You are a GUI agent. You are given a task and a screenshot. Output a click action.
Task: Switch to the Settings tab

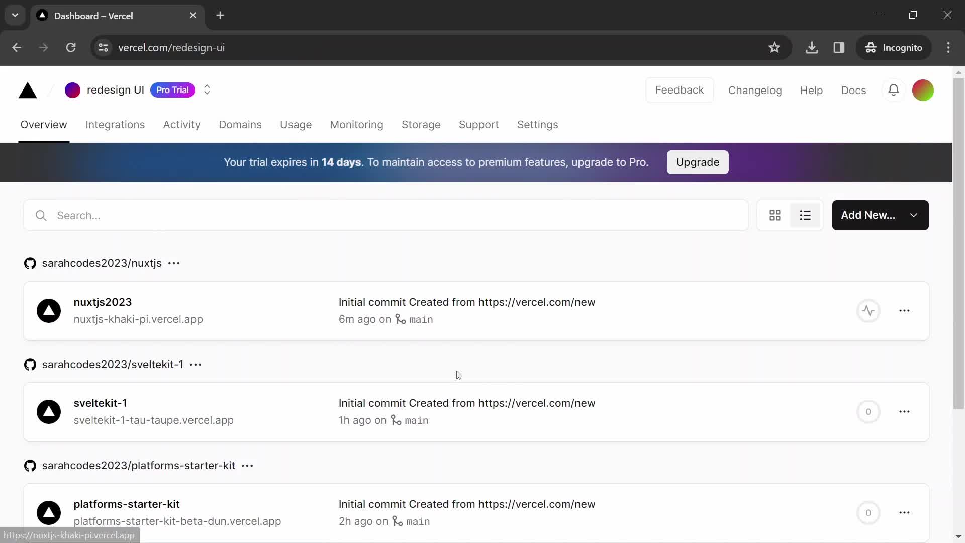pos(537,125)
